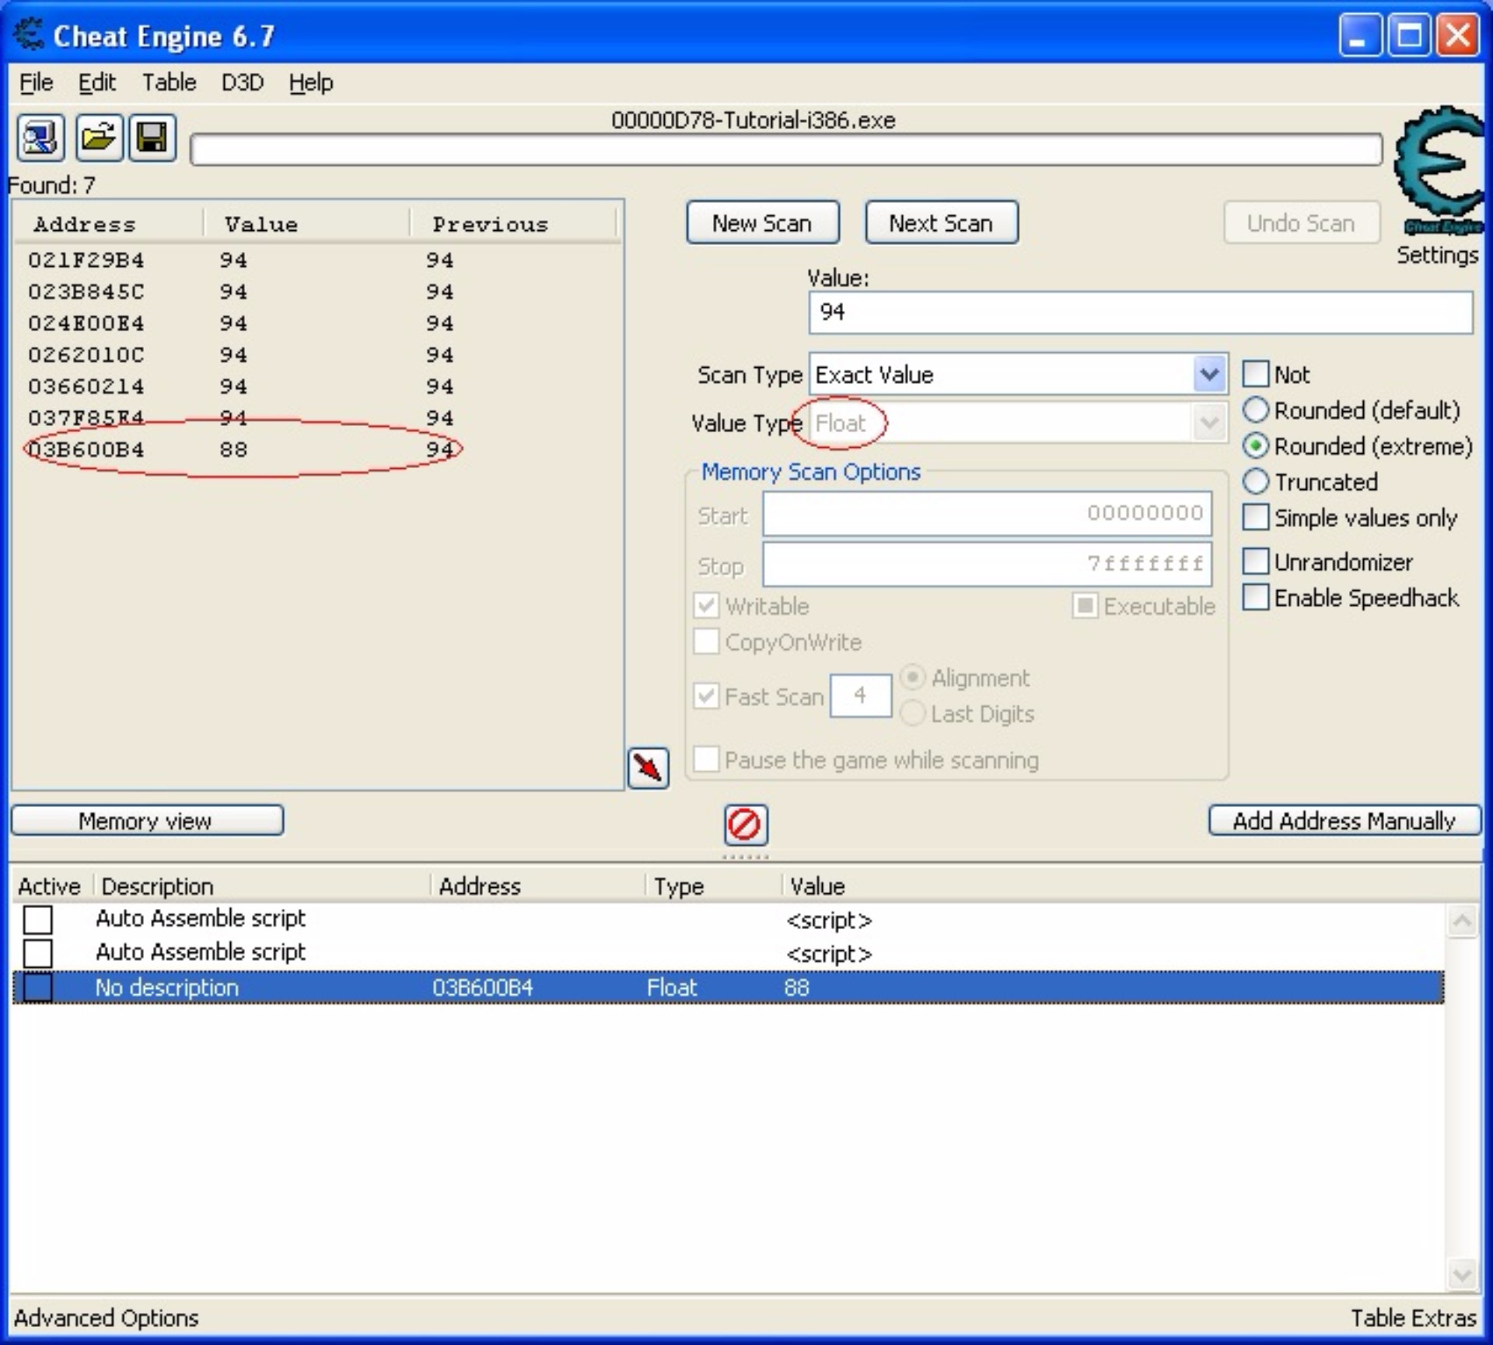Open the Table menu
Viewport: 1493px width, 1345px height.
pos(169,82)
